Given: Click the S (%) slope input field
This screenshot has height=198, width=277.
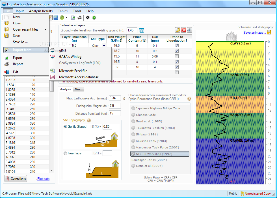Looking at the screenshot, I should [107, 127].
